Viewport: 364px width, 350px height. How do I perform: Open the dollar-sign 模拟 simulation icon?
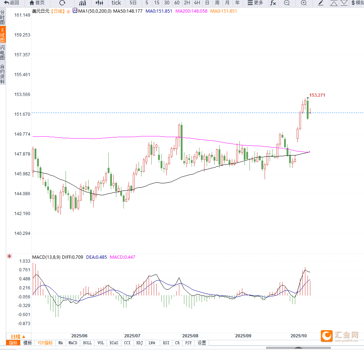358,3
